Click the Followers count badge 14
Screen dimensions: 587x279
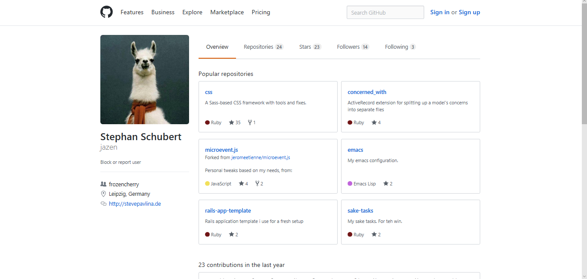click(x=365, y=47)
